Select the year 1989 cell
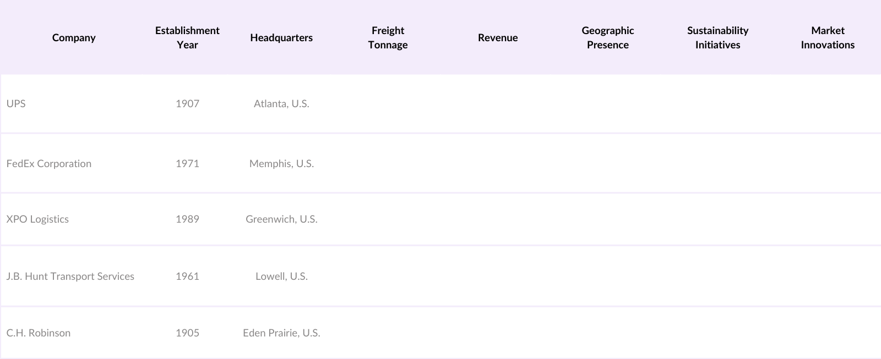Screen dimensions: 881x359 click(187, 219)
